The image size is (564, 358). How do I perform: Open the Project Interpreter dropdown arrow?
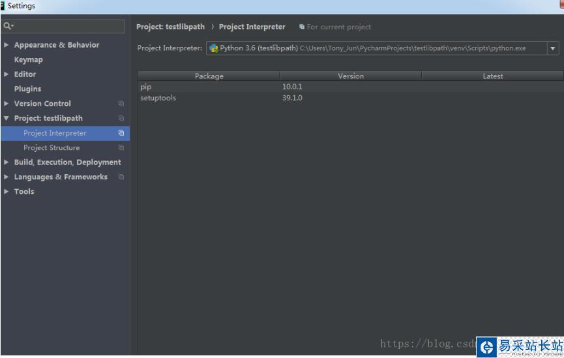point(553,48)
